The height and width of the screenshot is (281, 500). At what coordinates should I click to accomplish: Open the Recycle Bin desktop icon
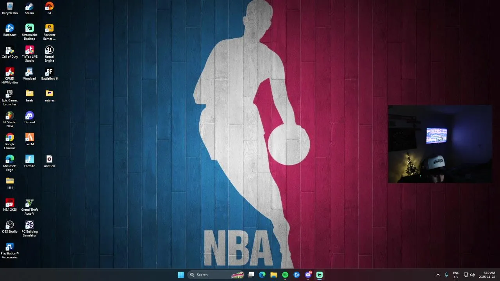10,8
